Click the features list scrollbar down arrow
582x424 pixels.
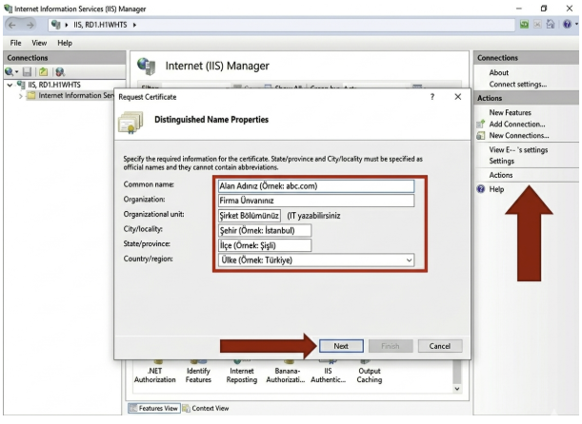[457, 389]
